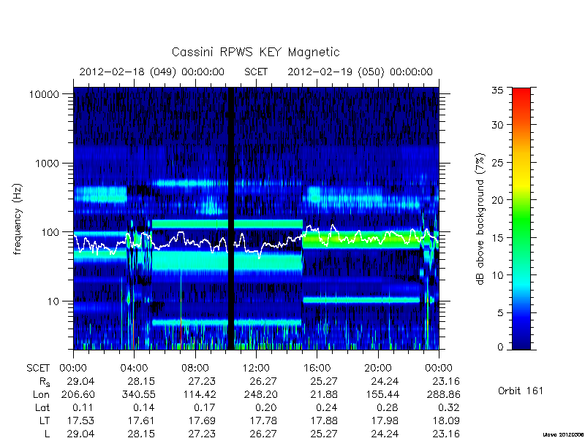Screen dimensions: 585x438
Task: Click the 15 value on the color scale
Action: 497,238
